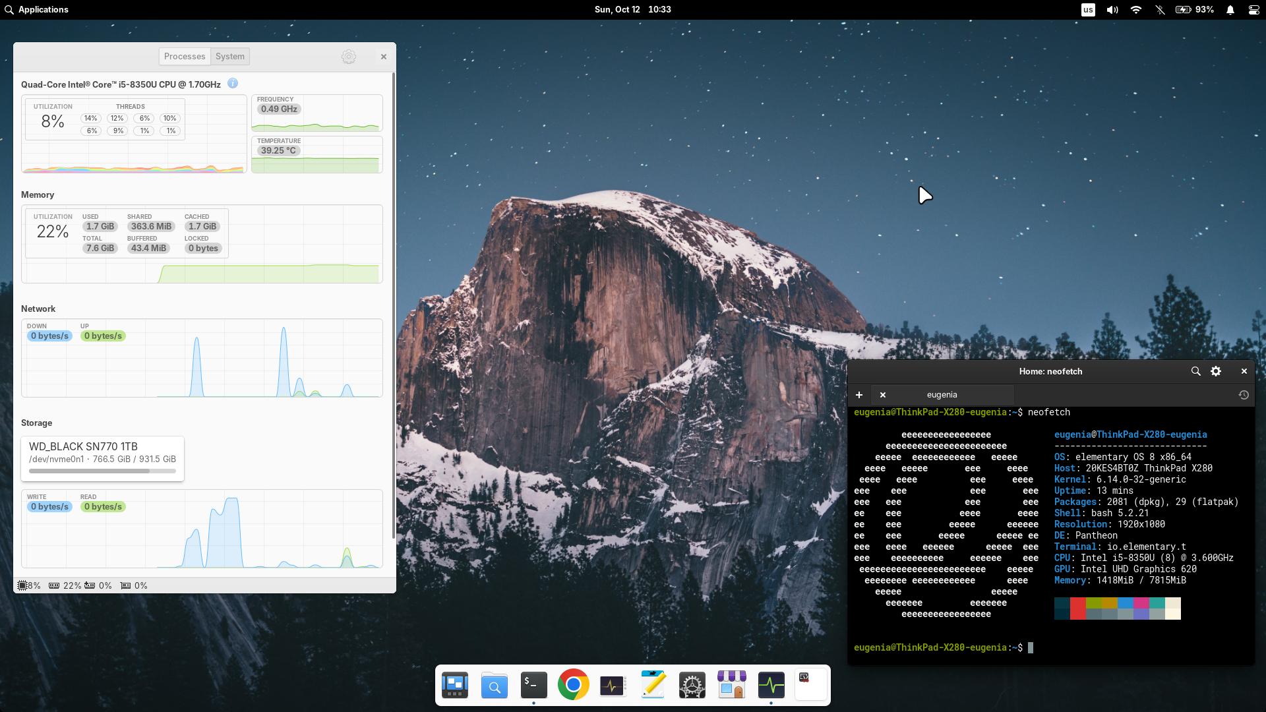This screenshot has height=712, width=1266.
Task: Switch to the System tab in Monitor
Action: coord(229,56)
